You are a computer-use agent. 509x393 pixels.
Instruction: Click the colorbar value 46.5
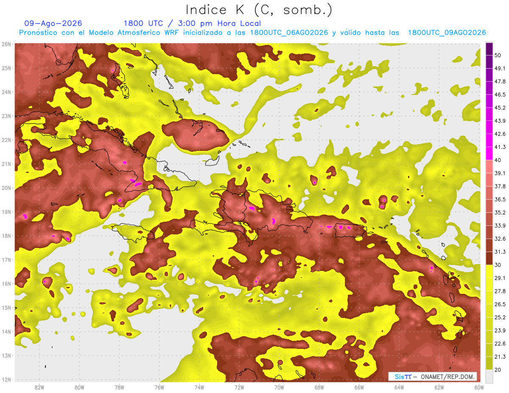pyautogui.click(x=500, y=95)
